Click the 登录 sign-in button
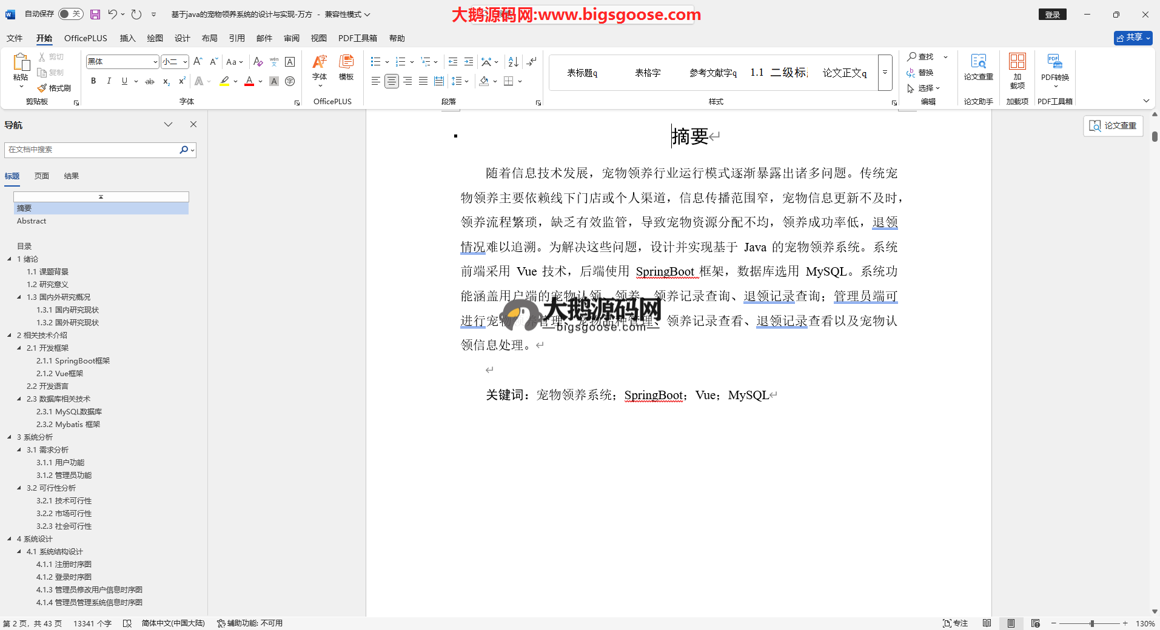This screenshot has height=630, width=1160. click(1052, 15)
